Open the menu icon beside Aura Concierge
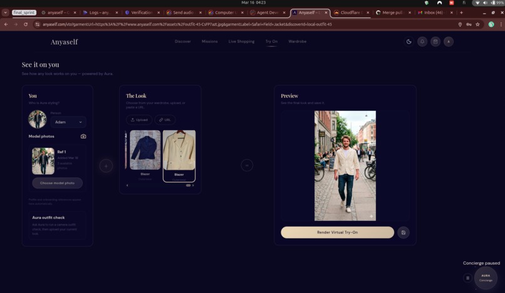This screenshot has height=293, width=505. point(468,278)
